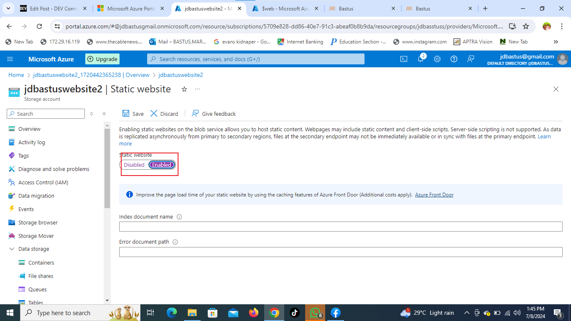Open Storage Mover in the sidebar

tap(36, 236)
